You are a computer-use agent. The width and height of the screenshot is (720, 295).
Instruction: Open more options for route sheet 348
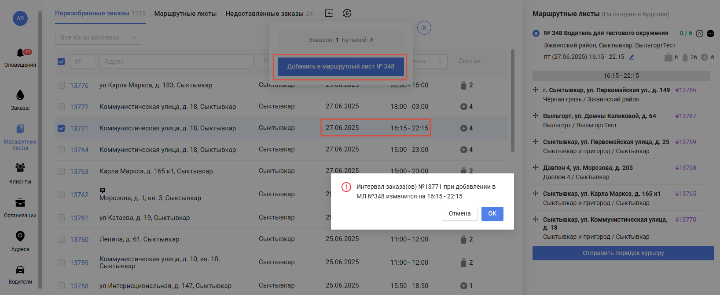(710, 33)
